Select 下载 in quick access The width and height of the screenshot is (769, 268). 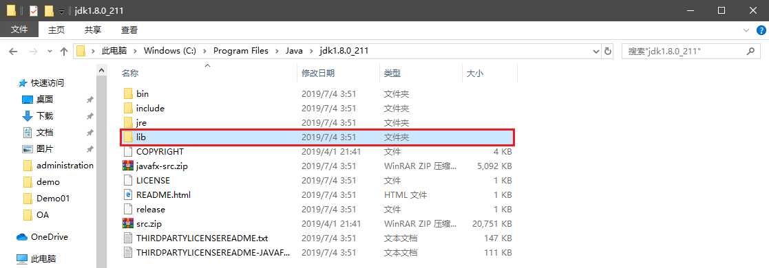pos(45,116)
